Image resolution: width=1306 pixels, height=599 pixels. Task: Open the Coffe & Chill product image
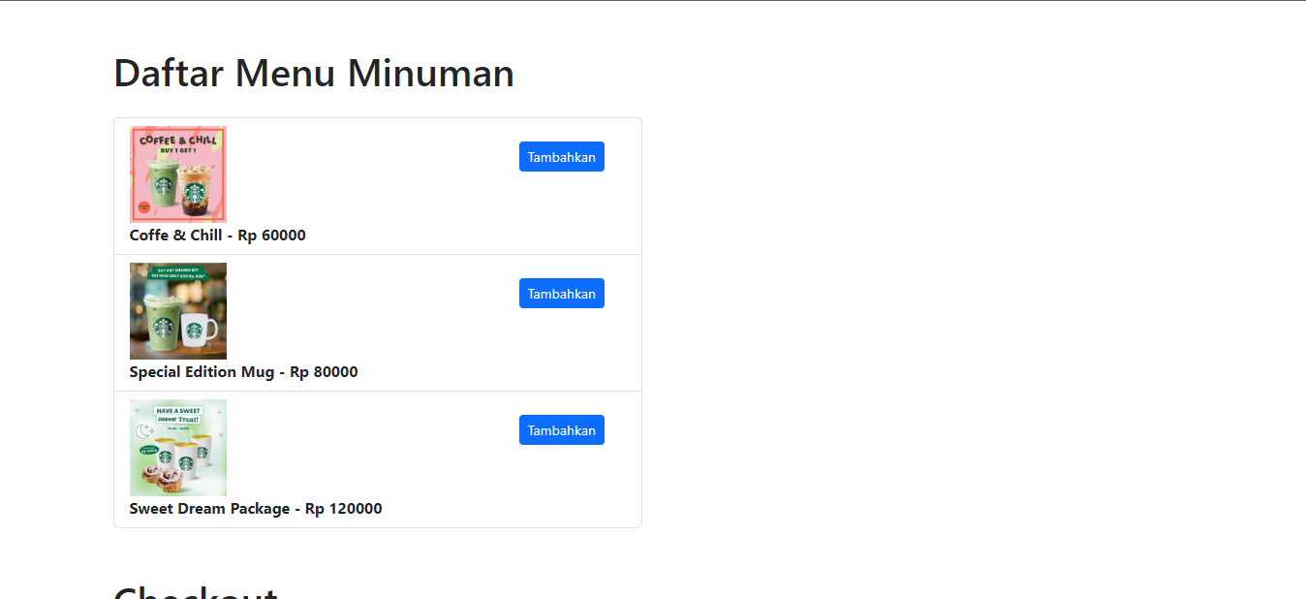(178, 174)
